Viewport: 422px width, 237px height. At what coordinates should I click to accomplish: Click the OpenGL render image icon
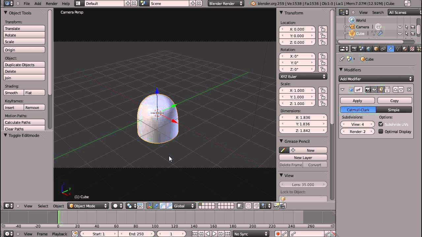click(276, 206)
